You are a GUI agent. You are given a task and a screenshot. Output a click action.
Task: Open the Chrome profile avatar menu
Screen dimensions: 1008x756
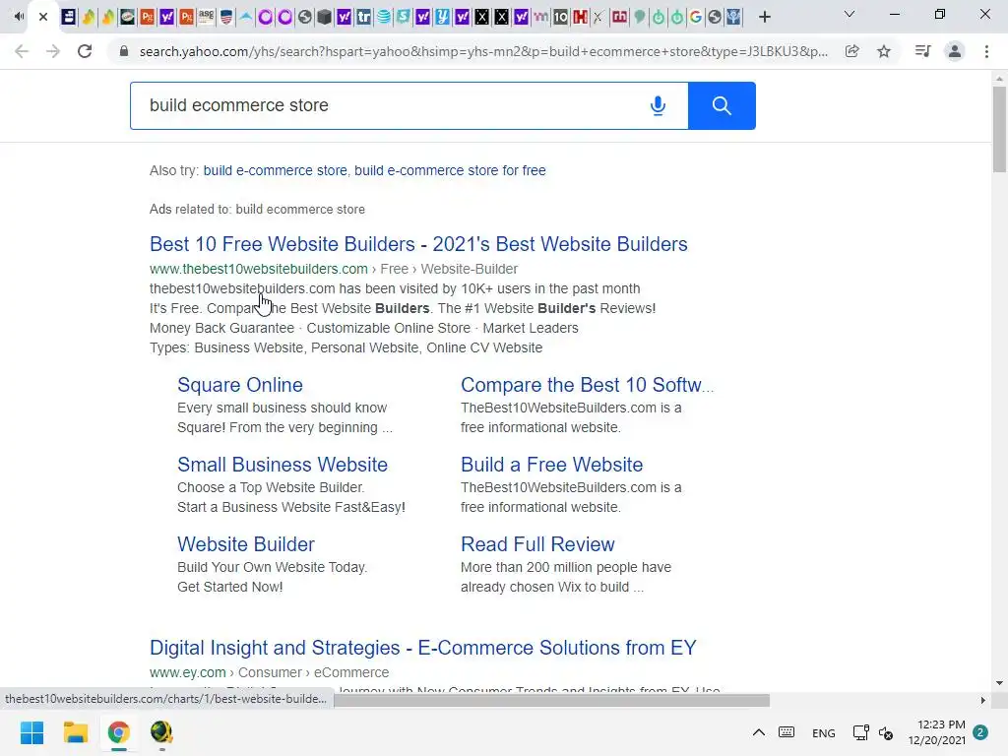click(x=955, y=51)
